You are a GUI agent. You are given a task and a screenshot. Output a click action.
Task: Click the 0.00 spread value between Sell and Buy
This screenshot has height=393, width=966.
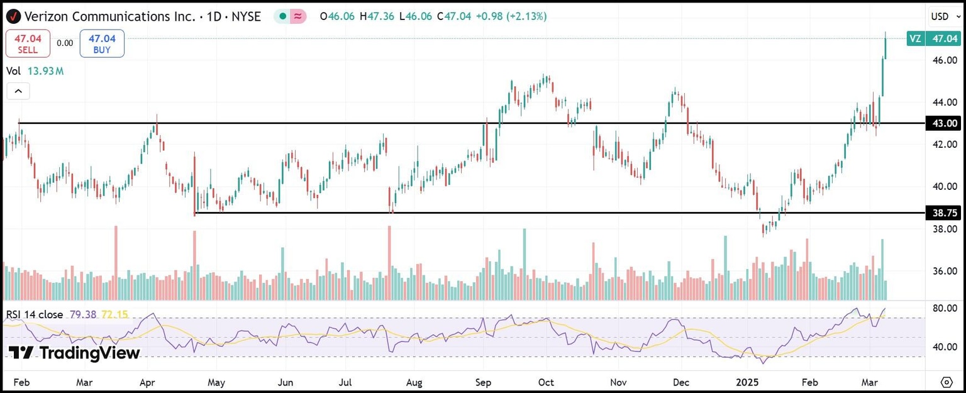tap(65, 43)
